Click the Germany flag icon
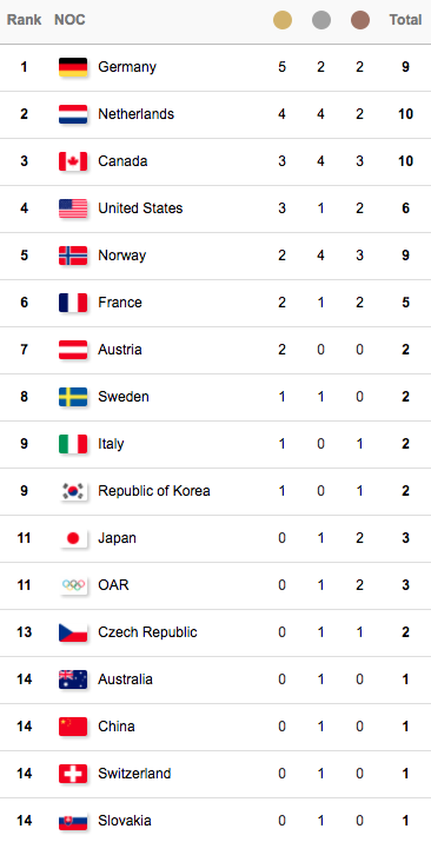 tap(73, 67)
